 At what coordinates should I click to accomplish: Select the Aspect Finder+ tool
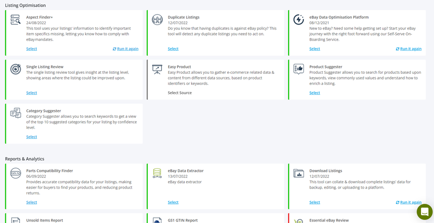[31, 49]
